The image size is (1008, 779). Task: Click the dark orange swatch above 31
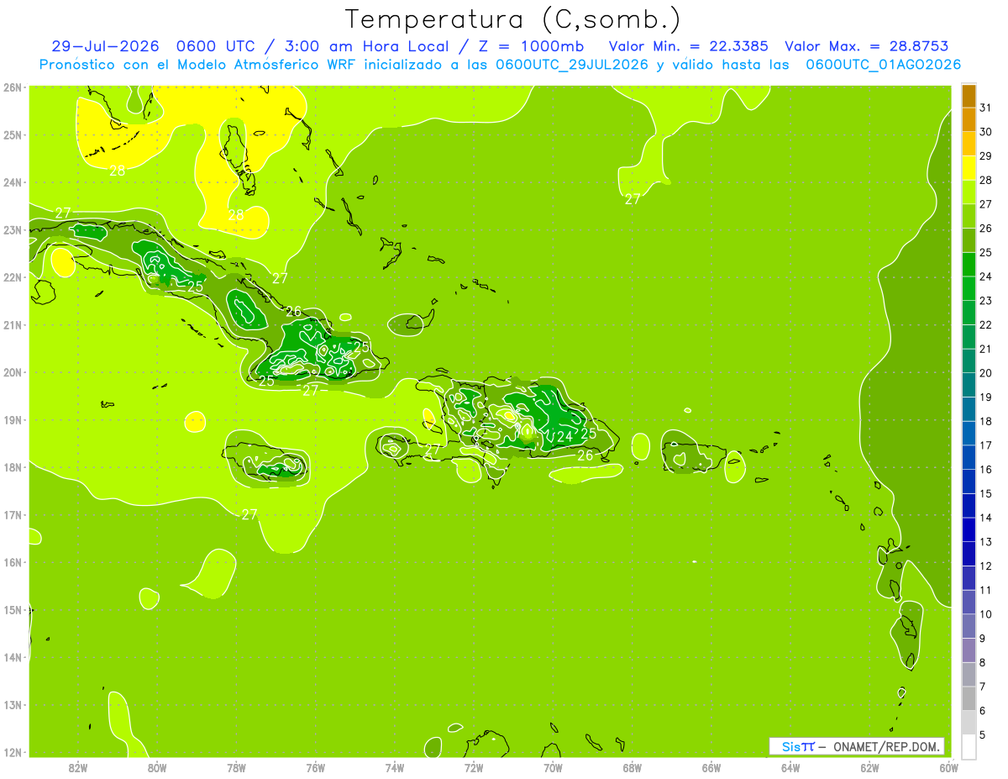[x=969, y=97]
